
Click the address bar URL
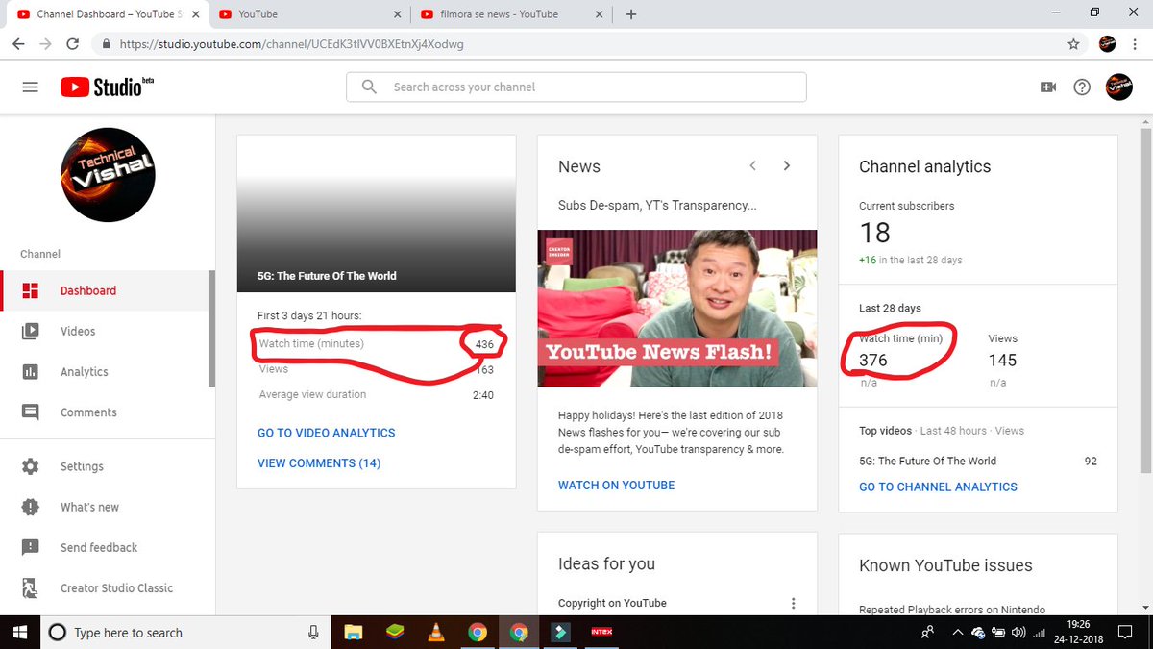coord(289,44)
